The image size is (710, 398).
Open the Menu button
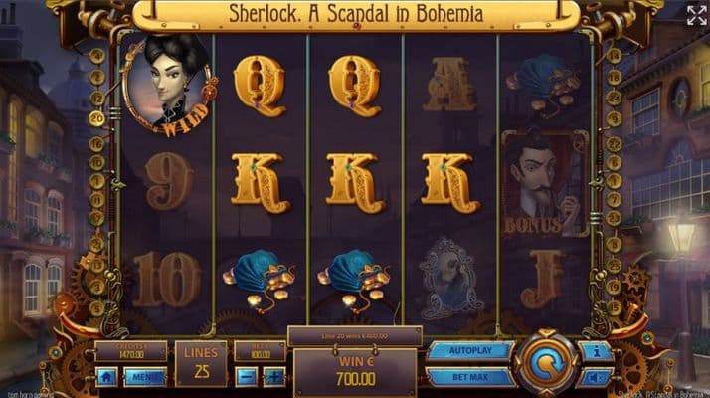tap(145, 377)
